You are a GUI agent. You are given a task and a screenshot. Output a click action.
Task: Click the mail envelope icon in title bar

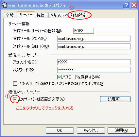point(4,5)
